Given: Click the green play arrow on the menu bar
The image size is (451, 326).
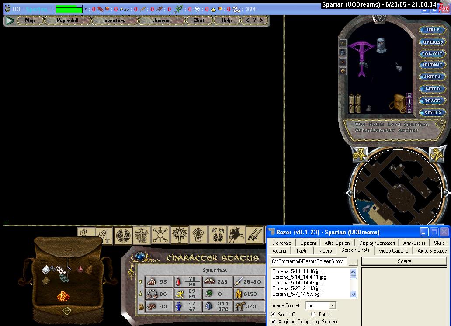Looking at the screenshot, I should 10,21.
